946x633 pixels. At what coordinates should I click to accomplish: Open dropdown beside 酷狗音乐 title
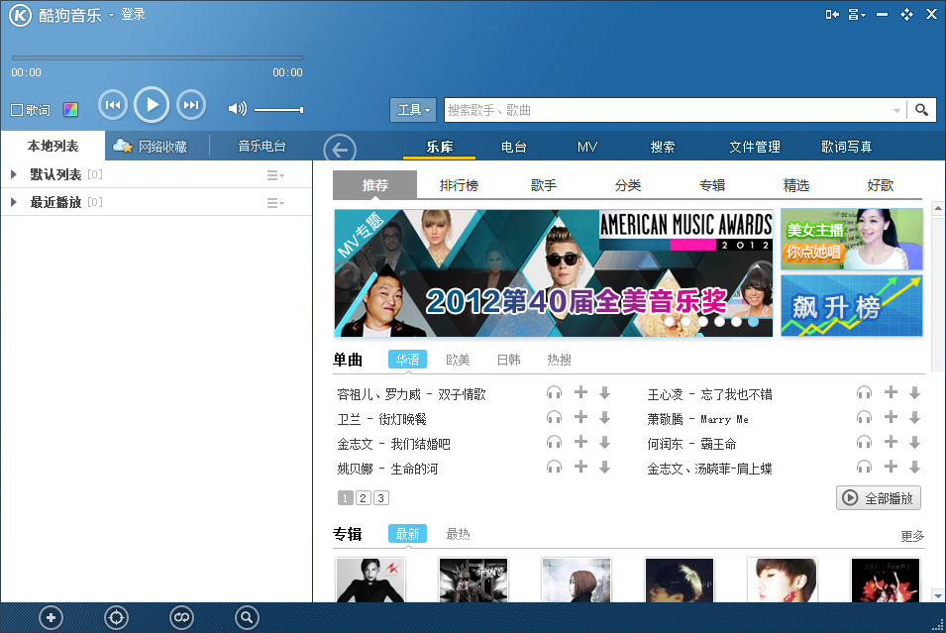[111, 15]
